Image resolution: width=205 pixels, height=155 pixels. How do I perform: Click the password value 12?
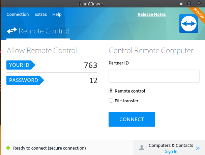tap(93, 80)
